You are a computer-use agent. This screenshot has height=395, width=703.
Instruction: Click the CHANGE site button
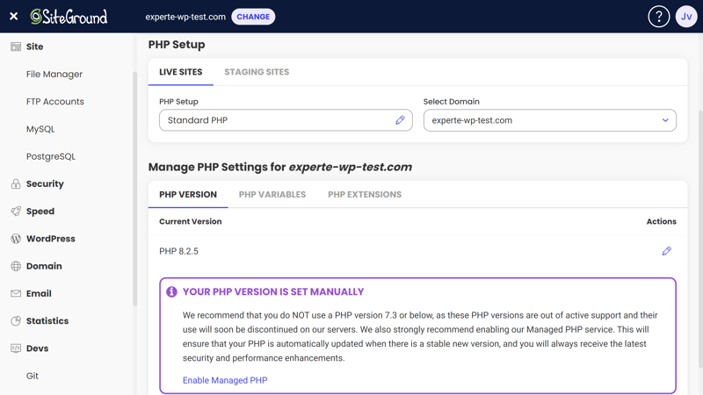coord(253,17)
